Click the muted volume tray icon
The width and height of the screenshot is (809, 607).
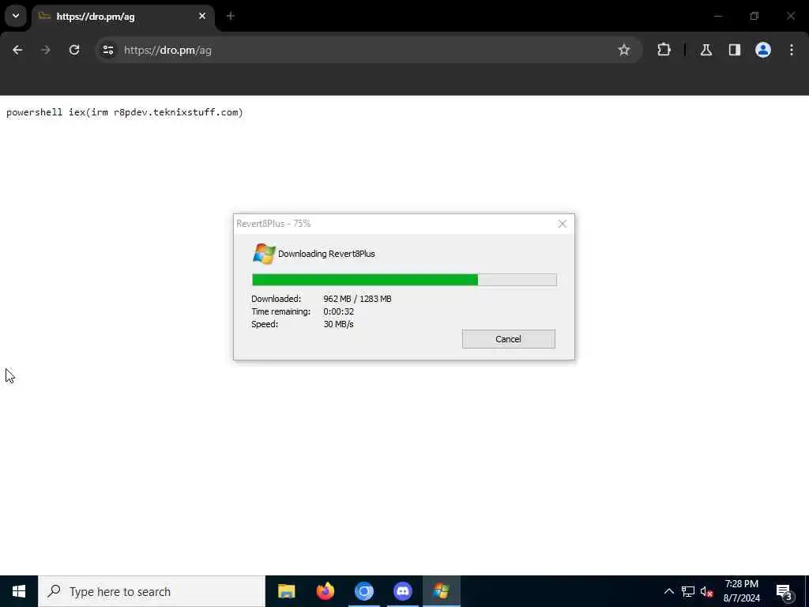pos(706,591)
